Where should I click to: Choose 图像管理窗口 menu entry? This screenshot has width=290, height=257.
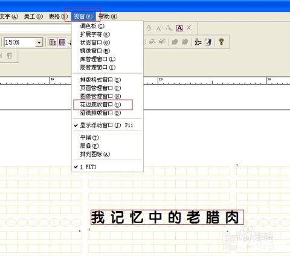click(108, 96)
